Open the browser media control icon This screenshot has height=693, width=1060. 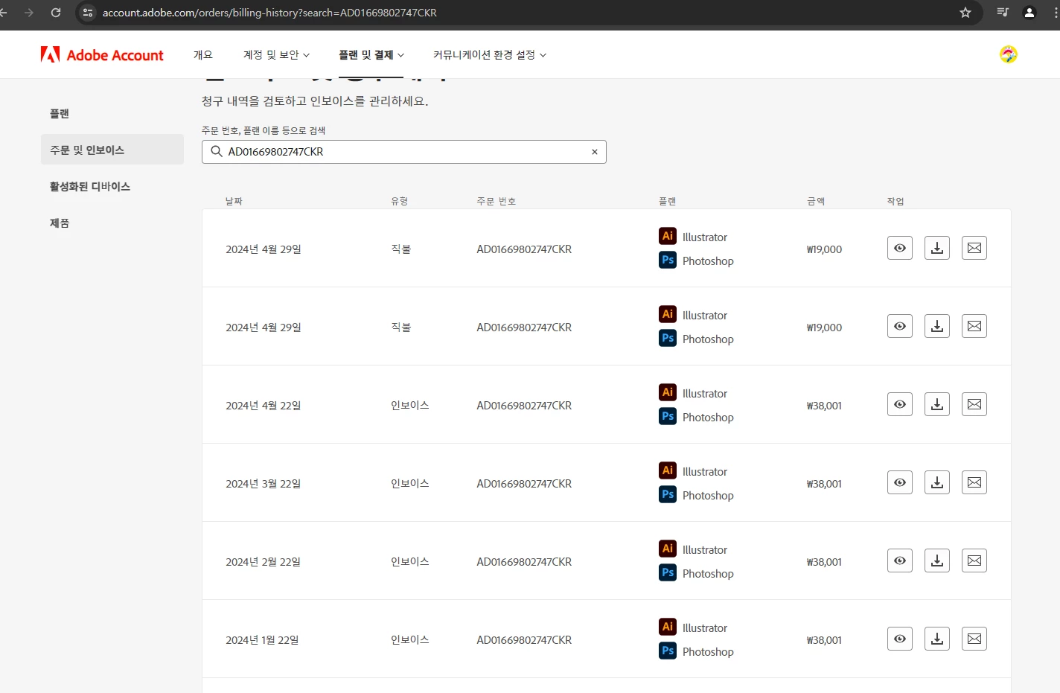click(1002, 13)
